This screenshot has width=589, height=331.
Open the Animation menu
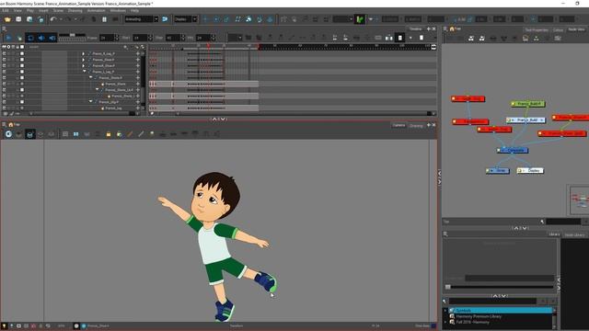[x=96, y=10]
